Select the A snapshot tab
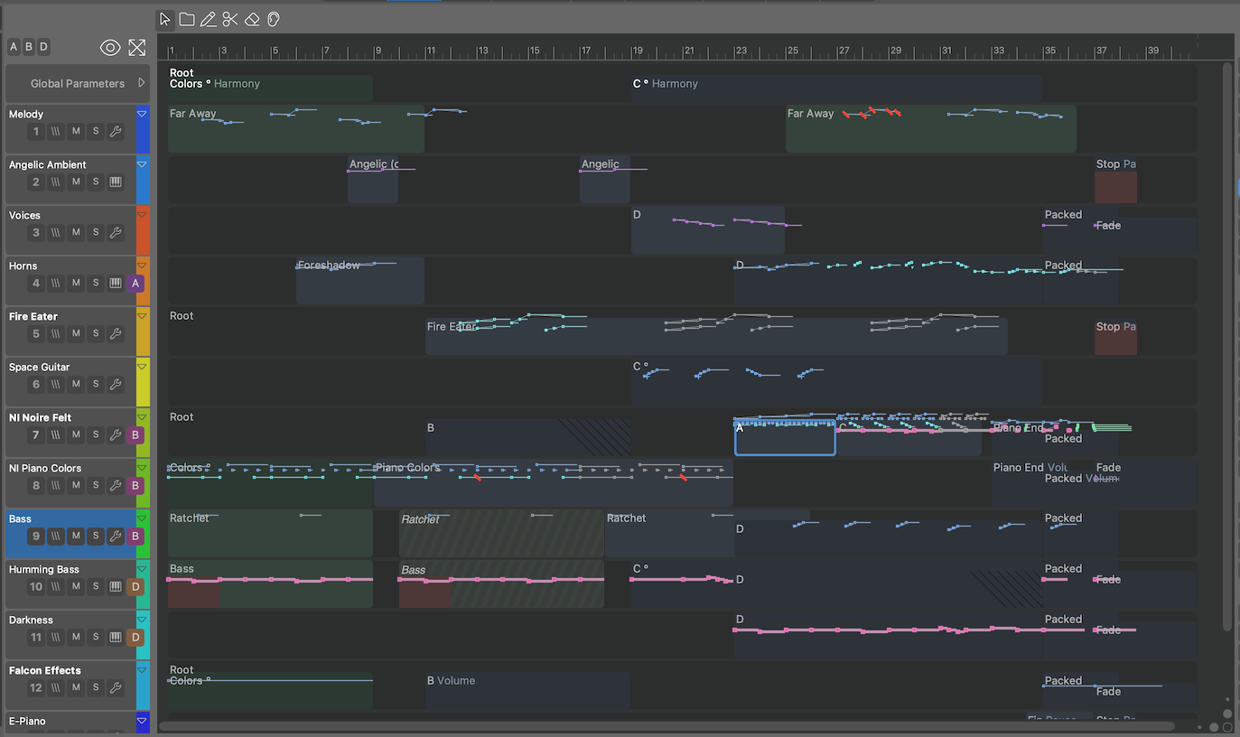 [14, 47]
